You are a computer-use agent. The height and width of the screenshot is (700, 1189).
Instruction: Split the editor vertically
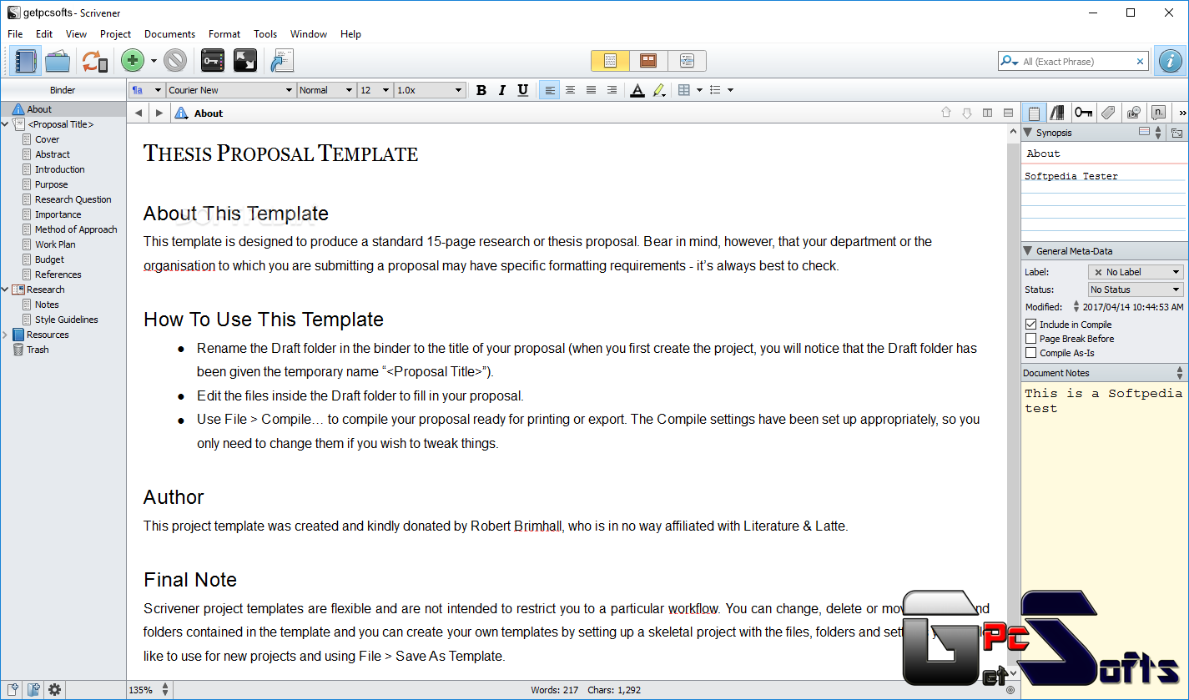(x=988, y=113)
